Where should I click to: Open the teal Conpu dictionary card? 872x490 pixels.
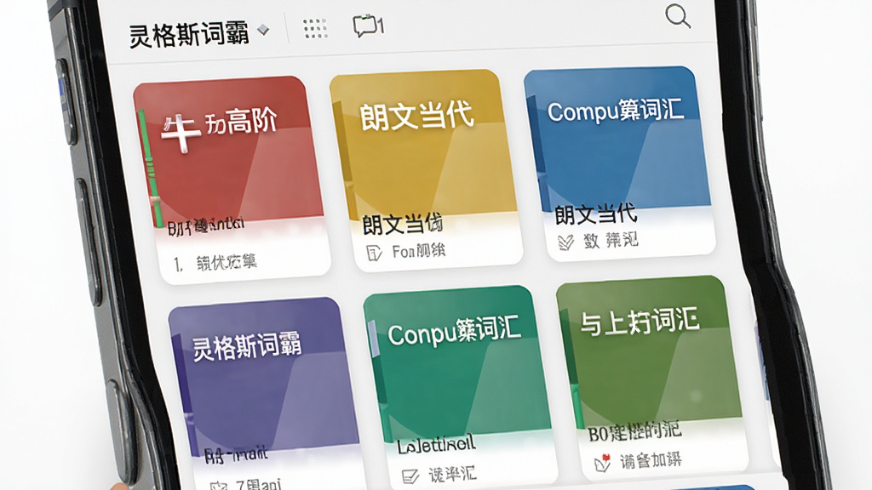pyautogui.click(x=461, y=388)
